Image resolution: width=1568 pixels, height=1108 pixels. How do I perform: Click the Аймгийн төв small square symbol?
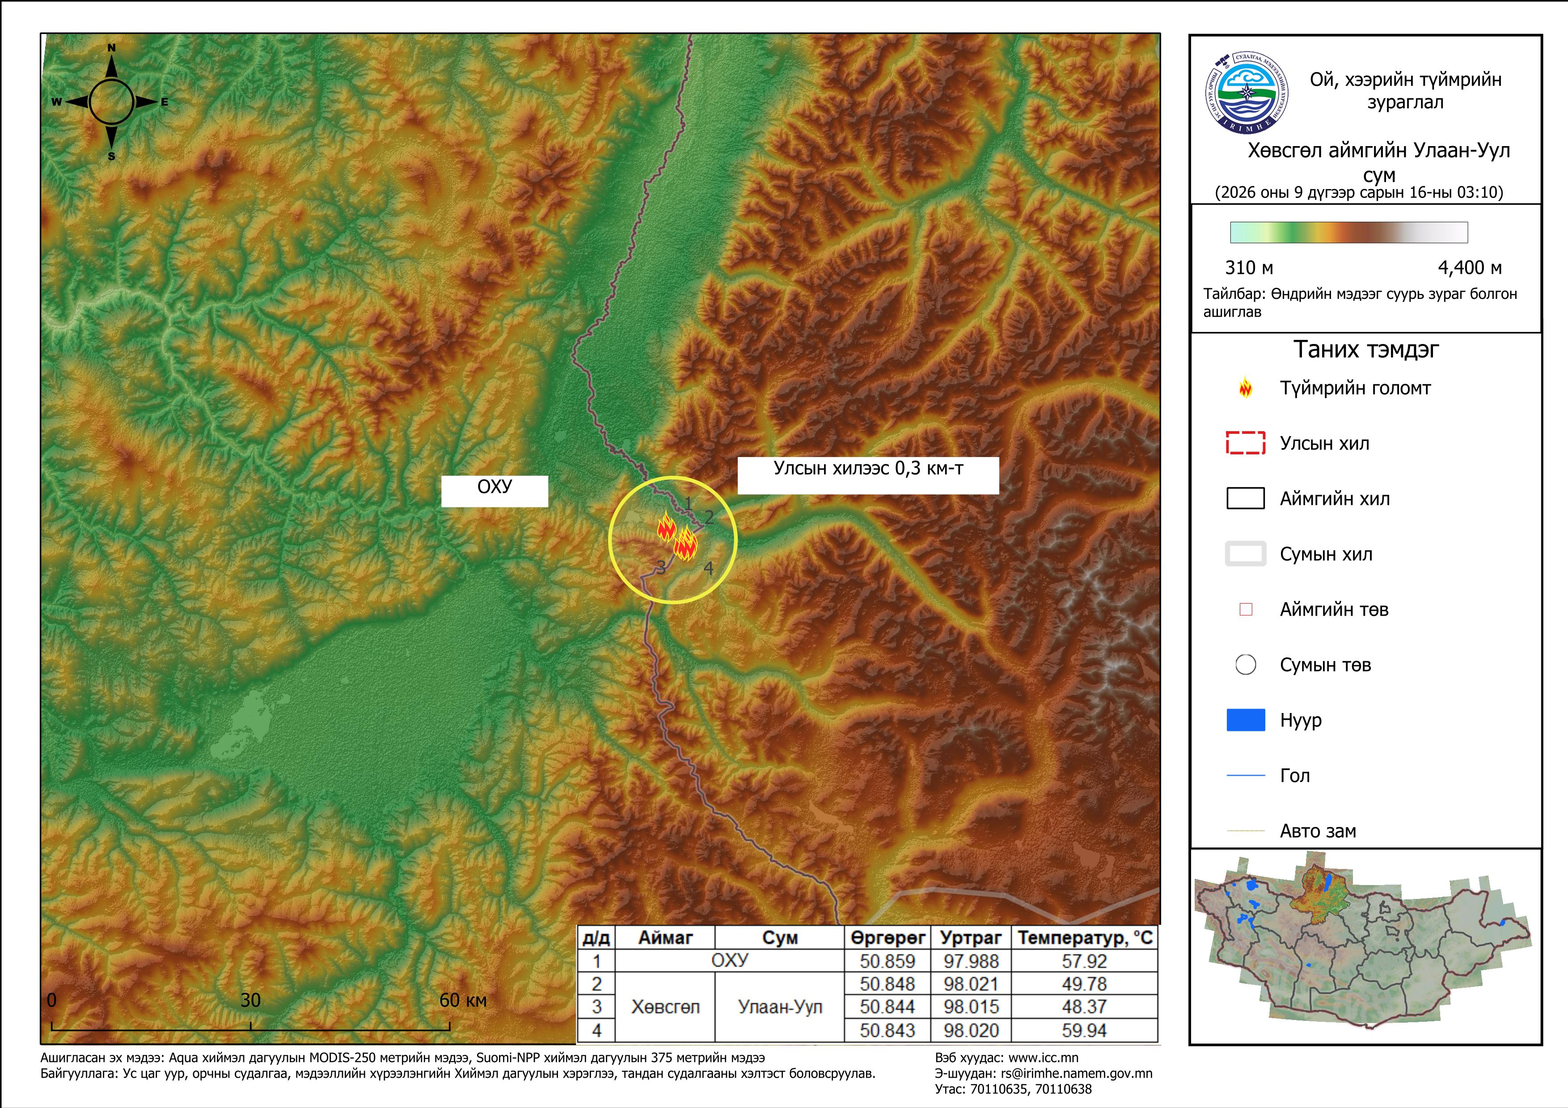pyautogui.click(x=1246, y=609)
